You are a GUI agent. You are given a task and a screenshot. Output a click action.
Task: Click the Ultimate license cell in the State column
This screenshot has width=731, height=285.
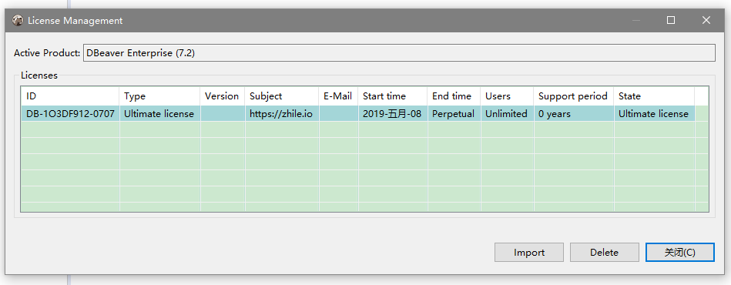[x=654, y=114]
